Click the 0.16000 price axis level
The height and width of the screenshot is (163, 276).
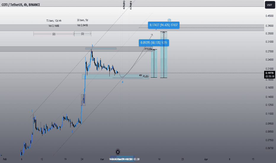point(269,88)
